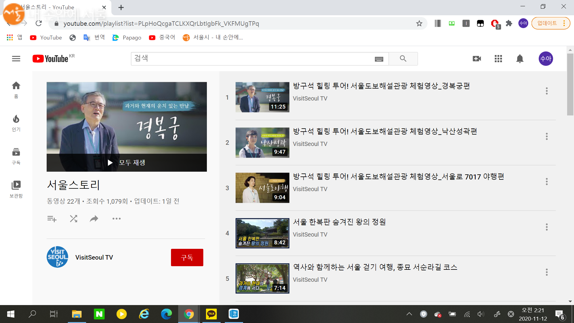
Task: Play the 낙산성곽편 video thumbnail
Action: pos(262,143)
